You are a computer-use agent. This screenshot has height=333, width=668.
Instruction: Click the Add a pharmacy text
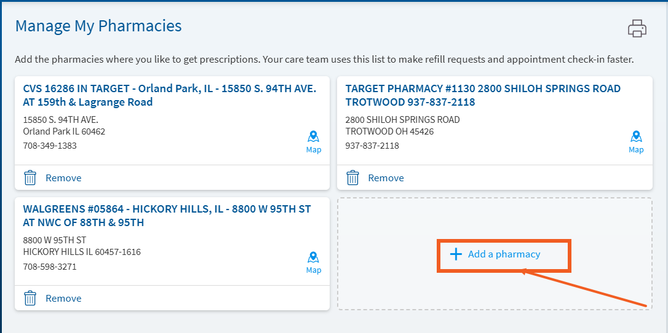tap(504, 254)
